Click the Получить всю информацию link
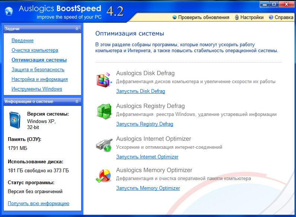This screenshot has width=296, height=217. (38, 203)
